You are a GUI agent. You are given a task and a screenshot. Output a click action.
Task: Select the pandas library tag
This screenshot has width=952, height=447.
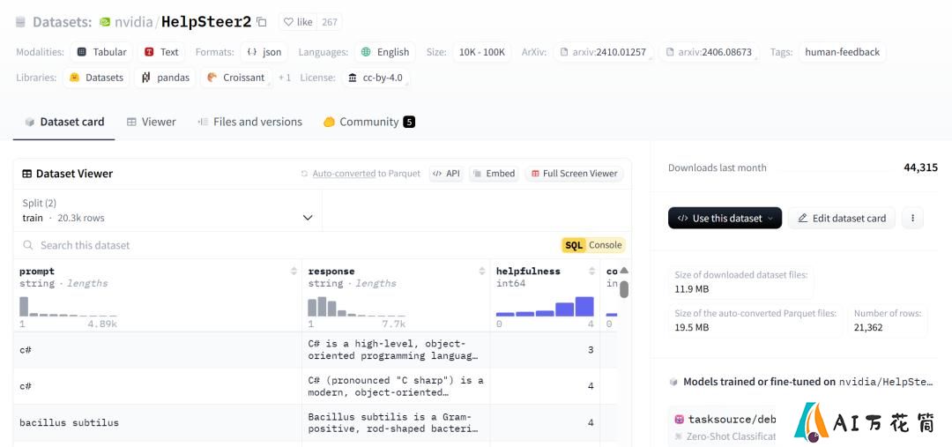point(165,78)
